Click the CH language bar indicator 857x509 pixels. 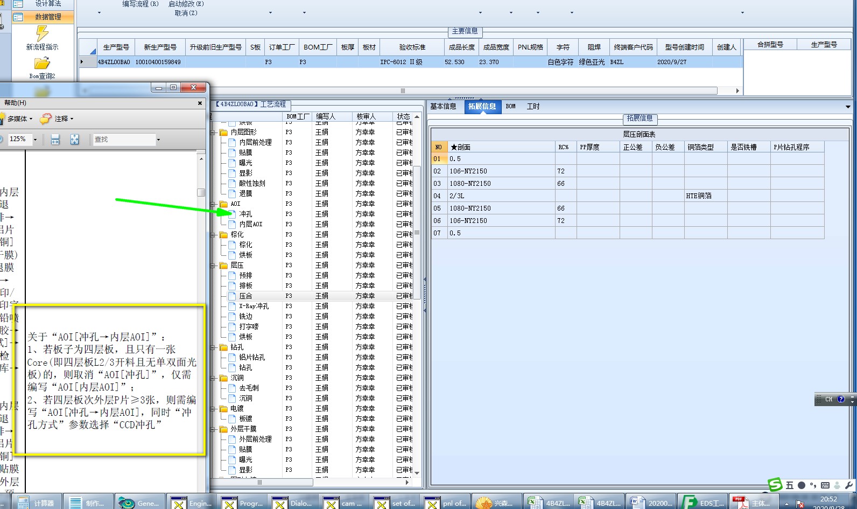point(829,399)
